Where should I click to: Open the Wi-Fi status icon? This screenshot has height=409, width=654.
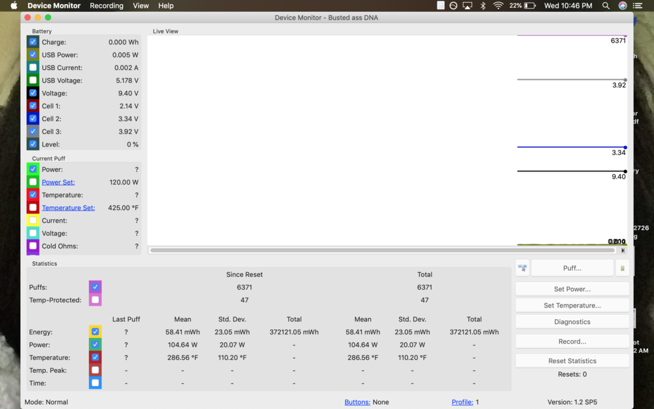(498, 6)
